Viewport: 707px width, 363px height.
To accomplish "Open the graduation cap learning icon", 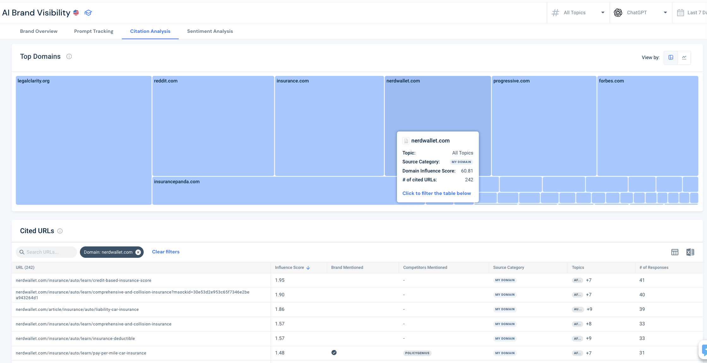I will coord(88,13).
